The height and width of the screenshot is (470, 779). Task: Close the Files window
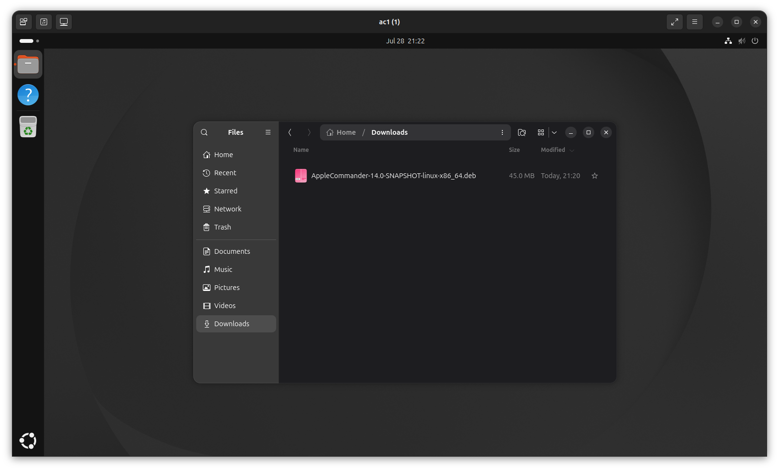coord(606,132)
